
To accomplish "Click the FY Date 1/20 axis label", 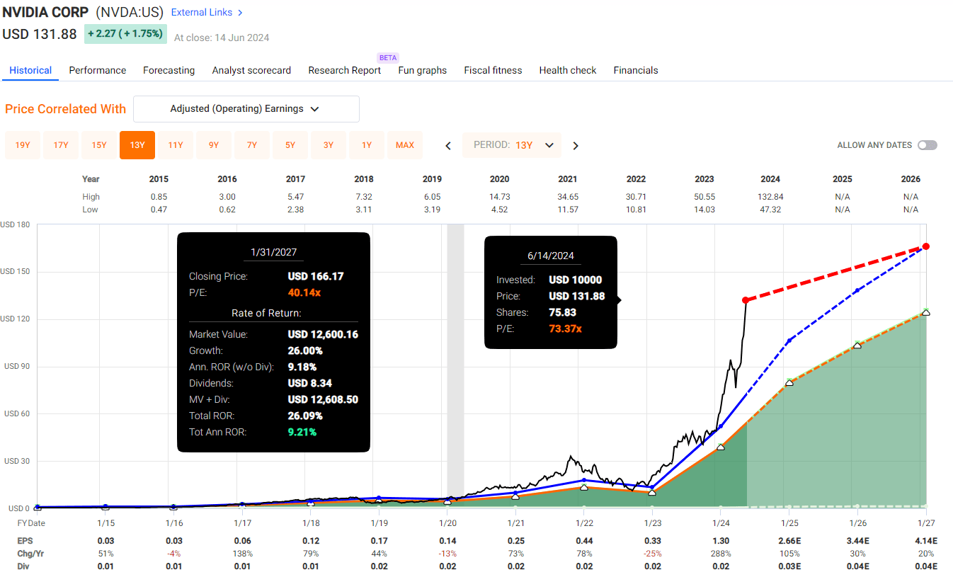I will (x=447, y=522).
